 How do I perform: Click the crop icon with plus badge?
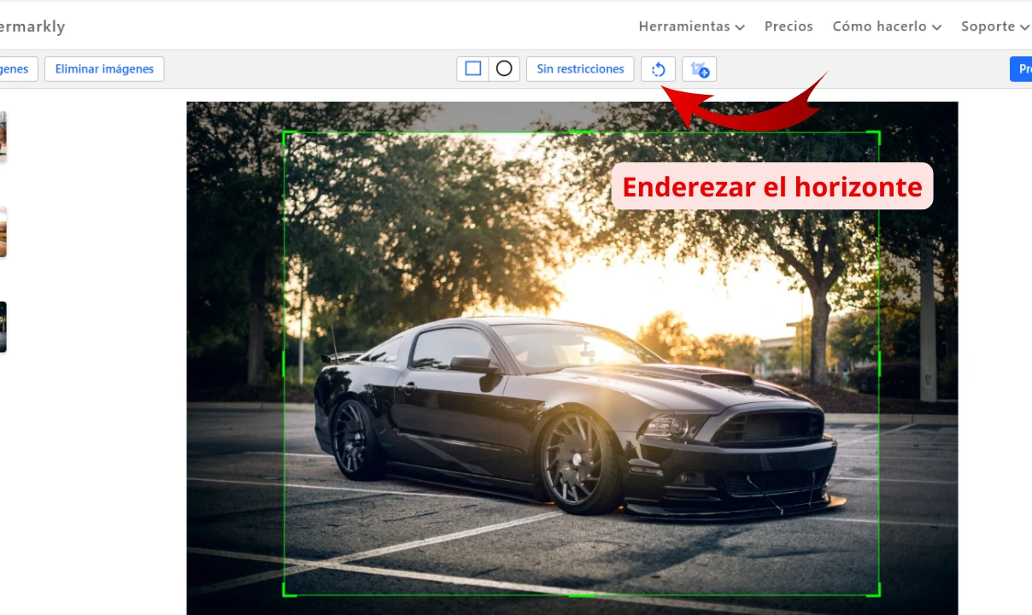[700, 69]
